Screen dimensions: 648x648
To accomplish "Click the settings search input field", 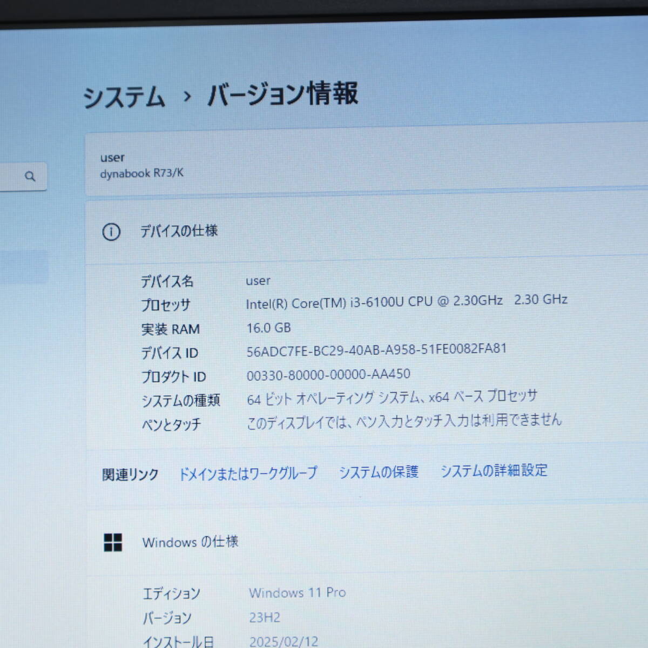I will click(23, 176).
